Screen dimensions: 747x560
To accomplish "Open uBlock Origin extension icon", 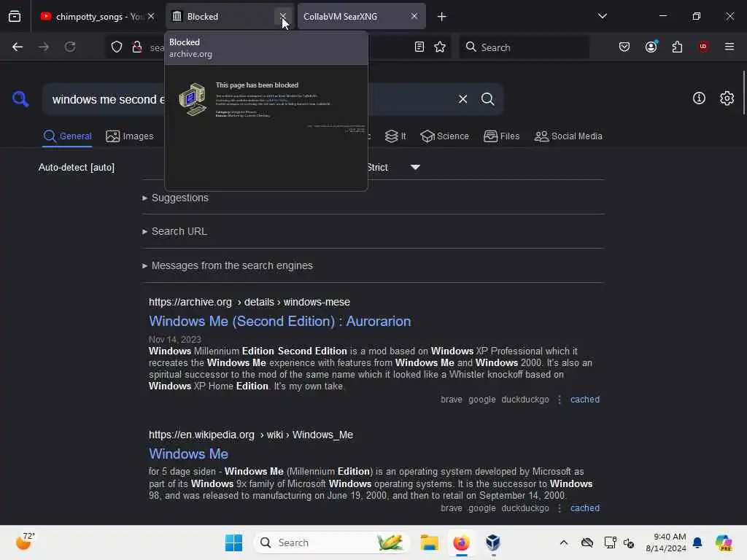I will tap(703, 47).
